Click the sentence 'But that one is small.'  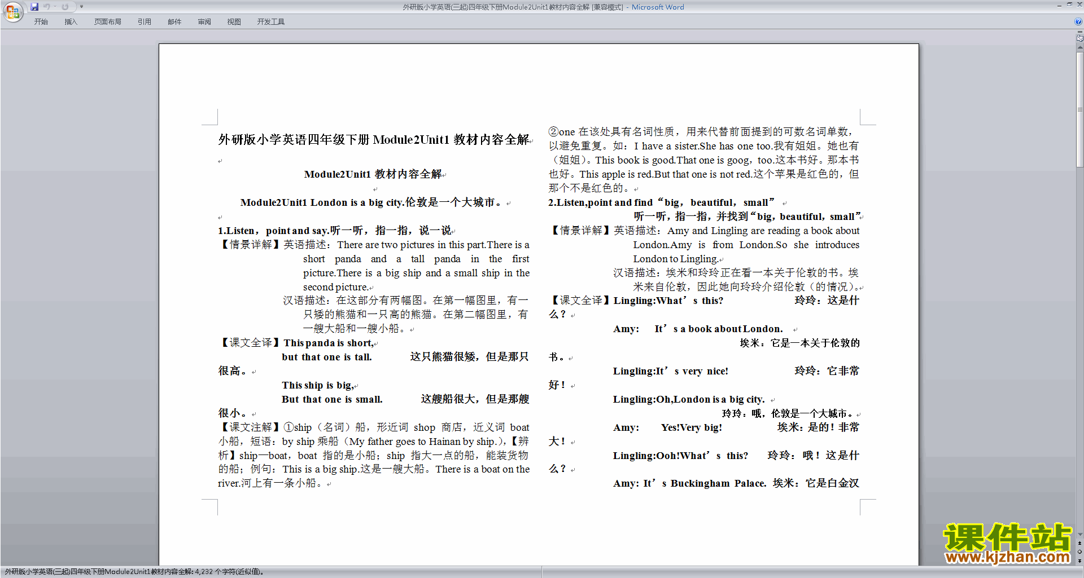pos(332,399)
